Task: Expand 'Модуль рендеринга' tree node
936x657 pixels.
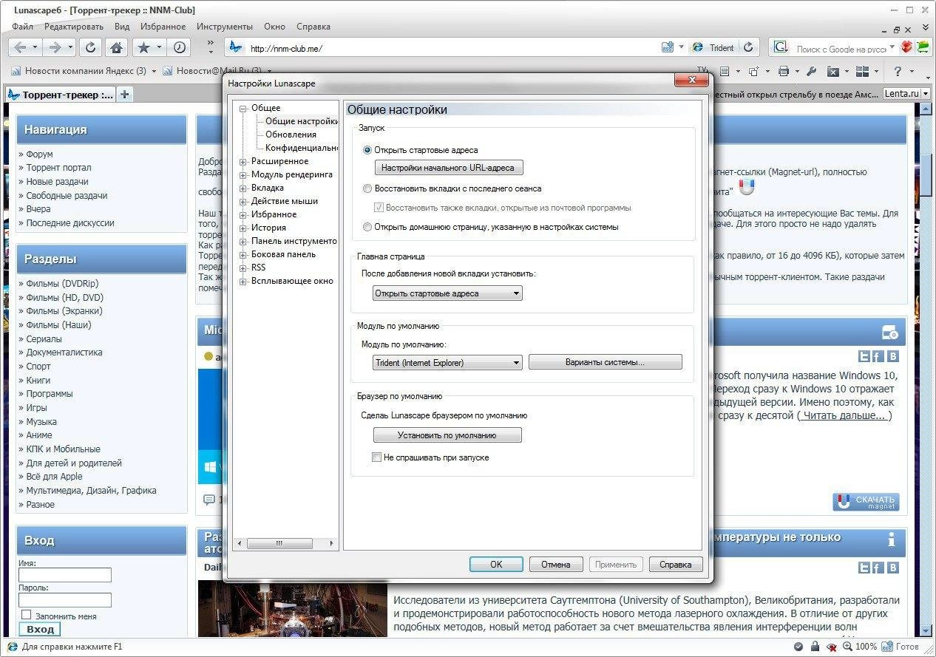Action: 243,174
